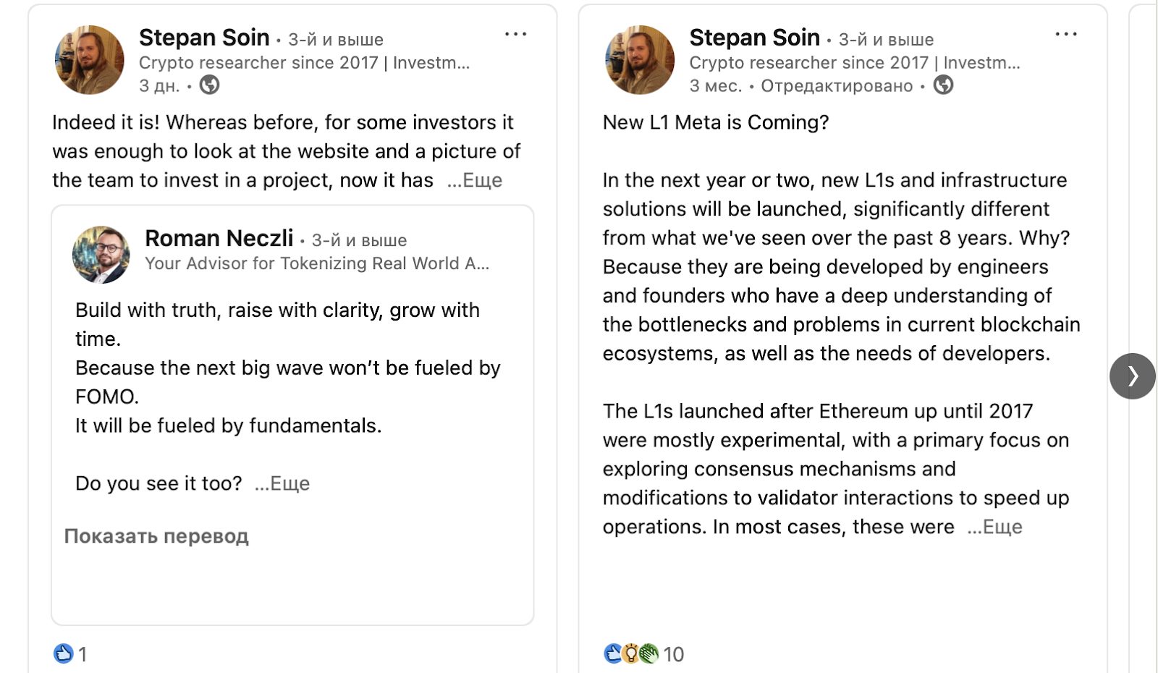Click reaction icons beside count 10
This screenshot has height=673, width=1158.
click(x=631, y=653)
